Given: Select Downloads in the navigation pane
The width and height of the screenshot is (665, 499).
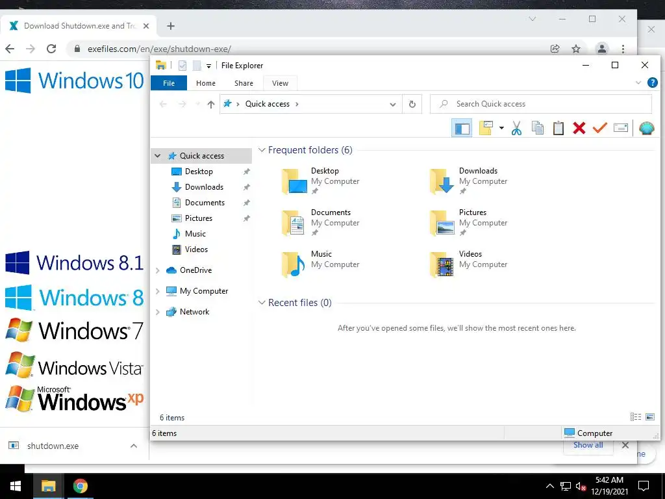Looking at the screenshot, I should pos(204,187).
